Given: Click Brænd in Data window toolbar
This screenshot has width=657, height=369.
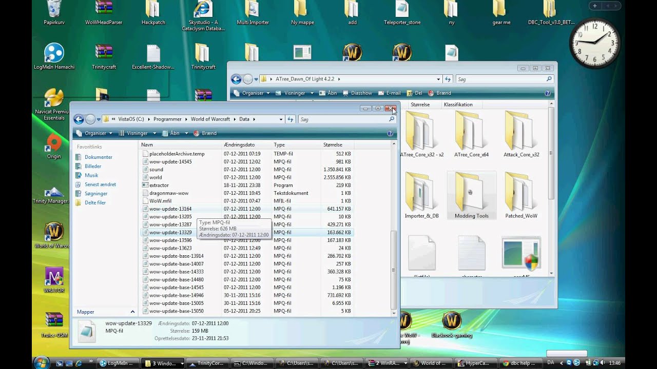Looking at the screenshot, I should pyautogui.click(x=205, y=133).
